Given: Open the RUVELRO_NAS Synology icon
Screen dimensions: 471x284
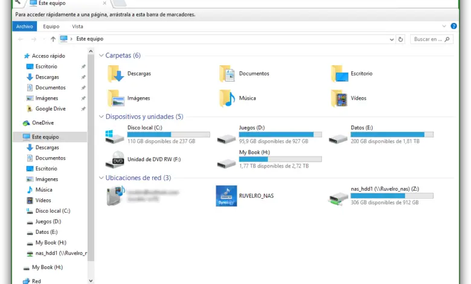Looking at the screenshot, I should pyautogui.click(x=226, y=196).
